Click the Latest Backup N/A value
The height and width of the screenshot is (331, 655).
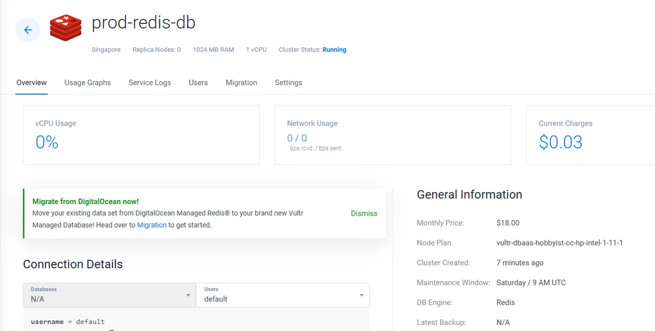click(x=503, y=322)
